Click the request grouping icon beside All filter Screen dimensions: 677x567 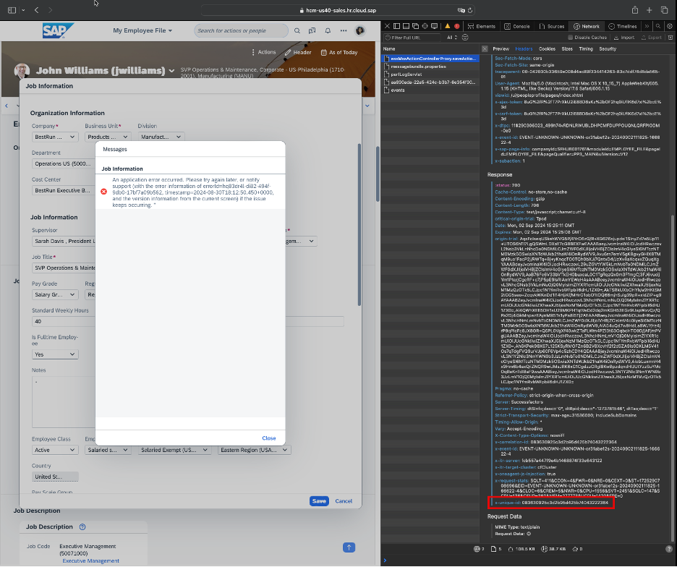click(x=465, y=38)
